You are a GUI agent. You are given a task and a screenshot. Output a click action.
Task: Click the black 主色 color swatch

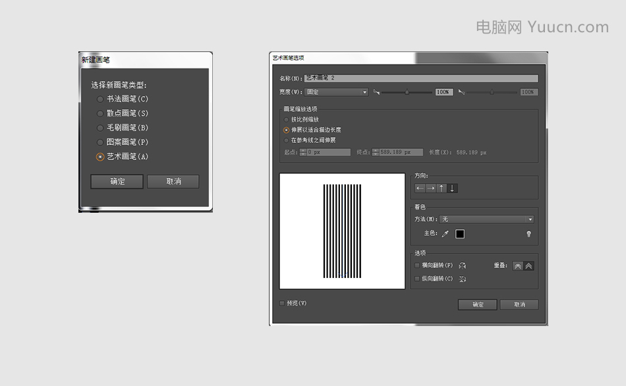coord(460,234)
